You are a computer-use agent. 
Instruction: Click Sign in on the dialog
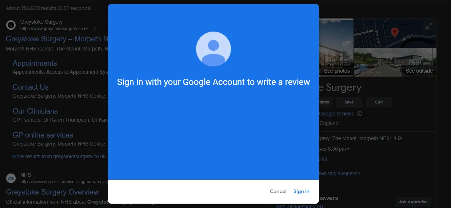click(x=301, y=191)
